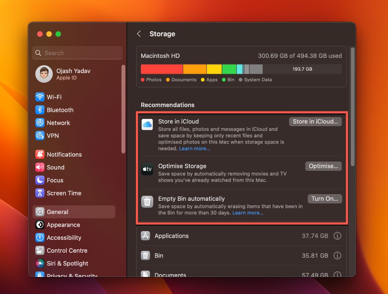Click the Applications row label

click(x=171, y=236)
